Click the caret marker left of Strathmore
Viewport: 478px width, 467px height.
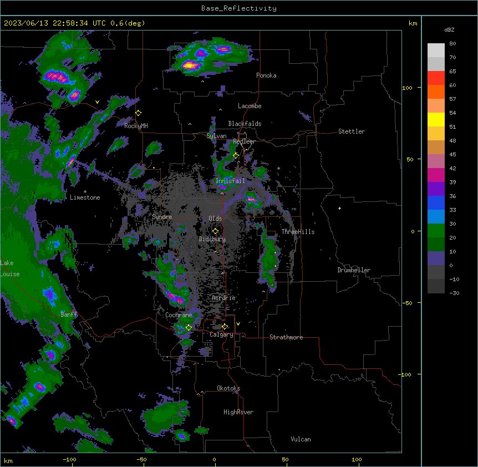pos(243,336)
